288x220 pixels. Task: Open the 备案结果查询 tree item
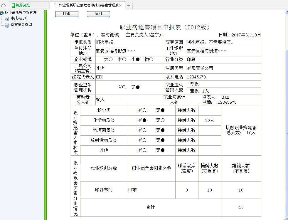[x=21, y=25]
